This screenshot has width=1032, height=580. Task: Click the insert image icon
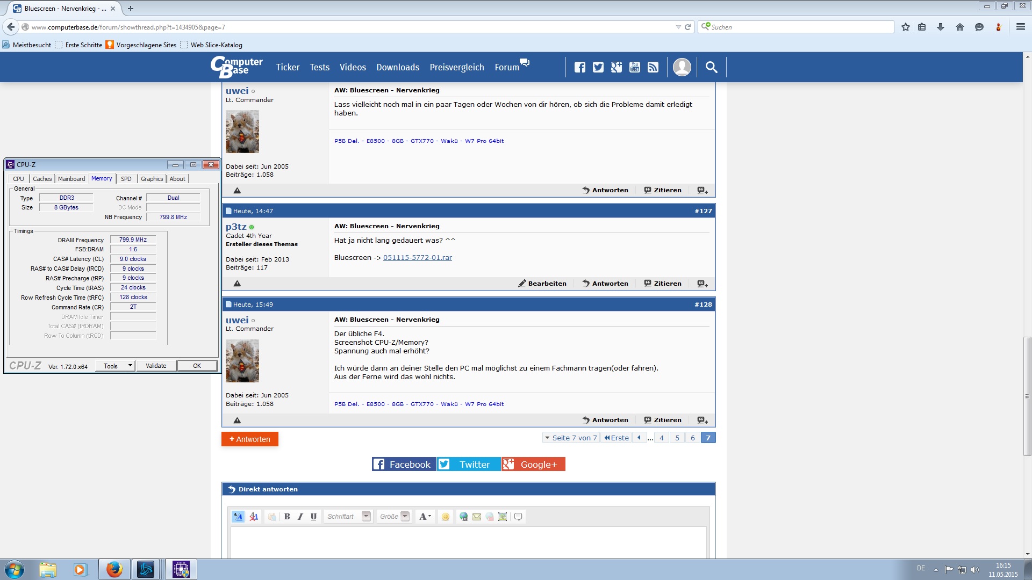tap(503, 517)
